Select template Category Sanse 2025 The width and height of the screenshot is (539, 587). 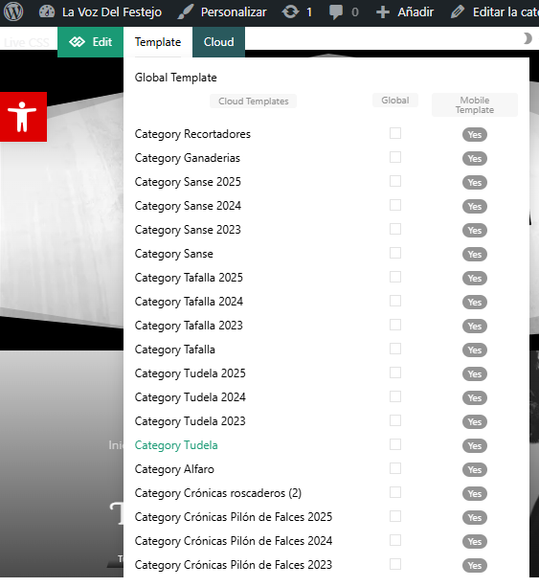[x=188, y=182]
